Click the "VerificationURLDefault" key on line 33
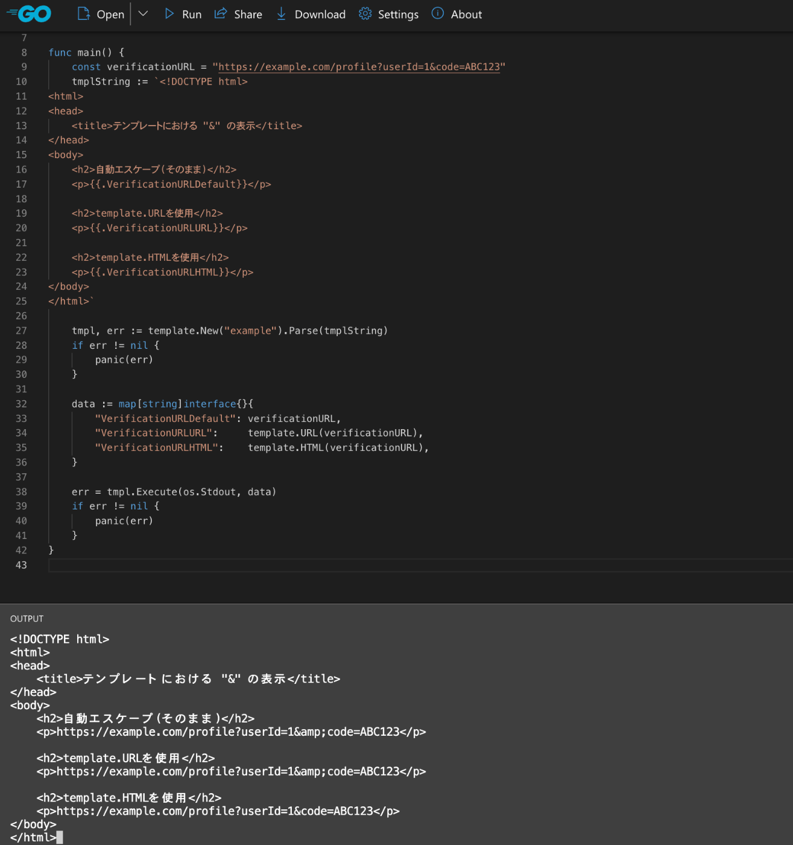Image resolution: width=793 pixels, height=845 pixels. coord(165,418)
